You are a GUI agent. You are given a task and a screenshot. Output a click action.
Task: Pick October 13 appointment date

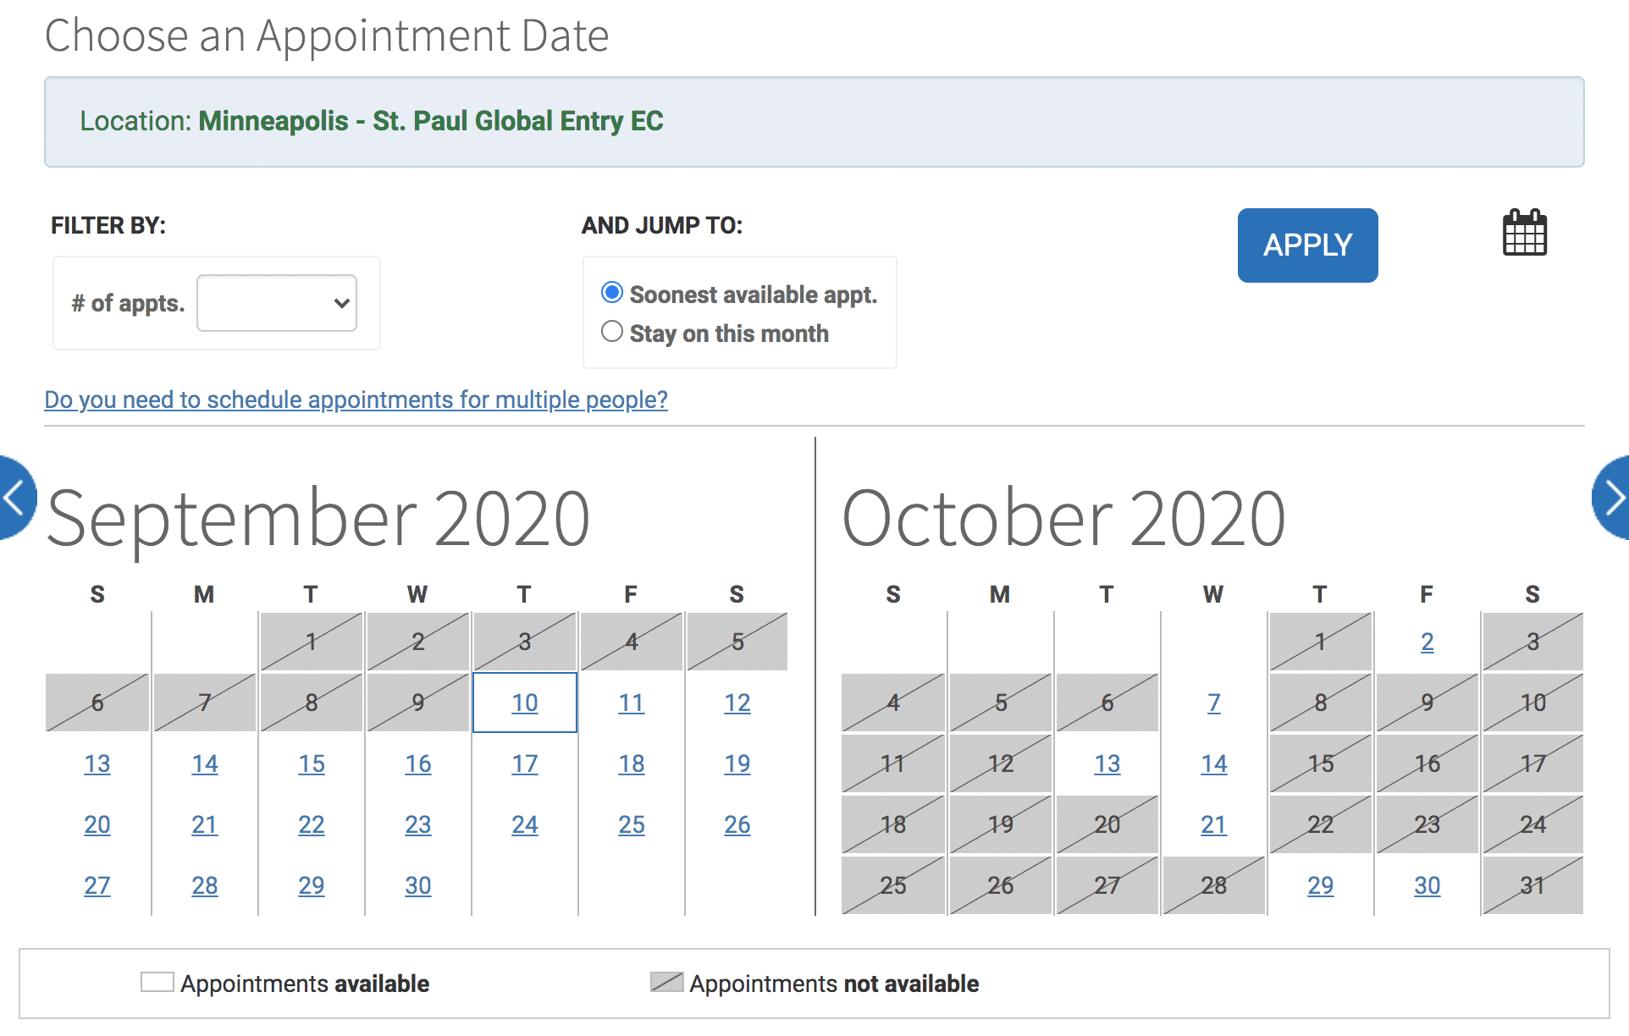click(x=1107, y=763)
